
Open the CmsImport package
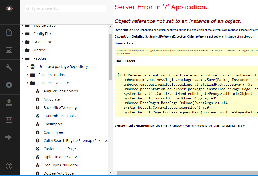[x=53, y=124]
